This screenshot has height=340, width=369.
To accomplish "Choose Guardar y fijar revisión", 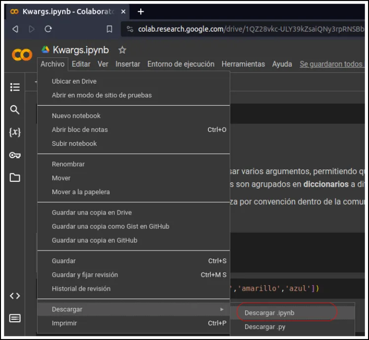I will [x=134, y=275].
